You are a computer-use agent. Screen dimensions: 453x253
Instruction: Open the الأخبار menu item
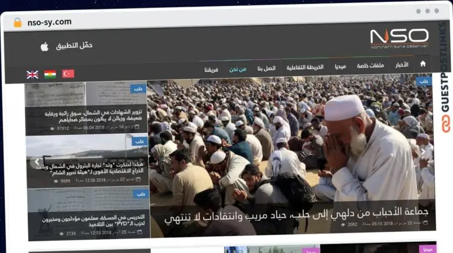point(402,65)
